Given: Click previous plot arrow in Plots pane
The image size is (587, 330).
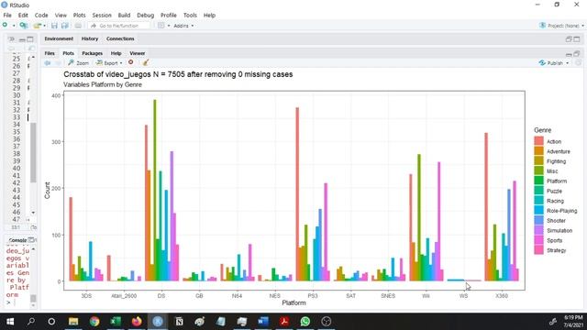Looking at the screenshot, I should pos(48,63).
